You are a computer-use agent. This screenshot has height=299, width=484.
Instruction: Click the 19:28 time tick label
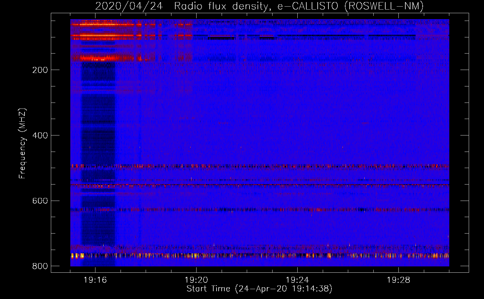[398, 280]
